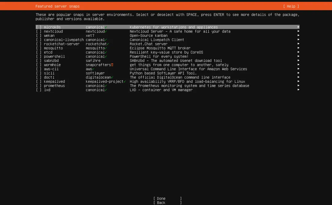
Task: Select the keepalived snap checkbox
Action: 39,82
